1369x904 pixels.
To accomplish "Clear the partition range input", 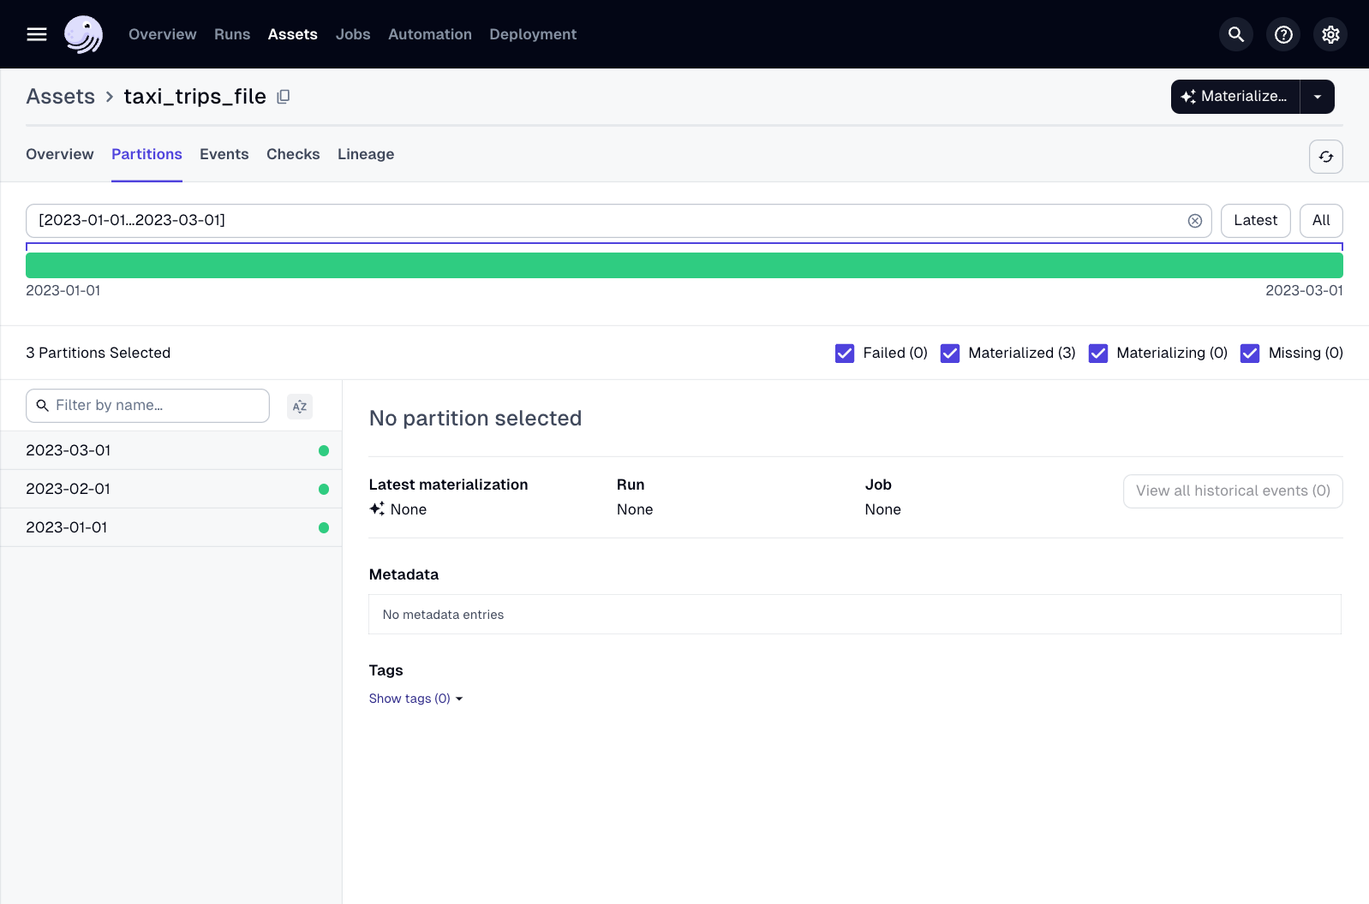I will click(1194, 221).
